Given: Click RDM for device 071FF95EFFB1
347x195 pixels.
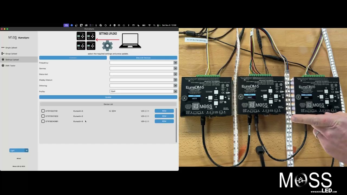Looking at the screenshot, I should (x=164, y=111).
